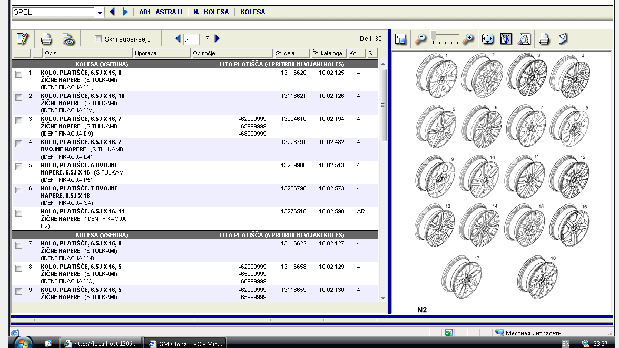The height and width of the screenshot is (348, 619).
Task: Open print preview with eye icon
Action: 68,38
